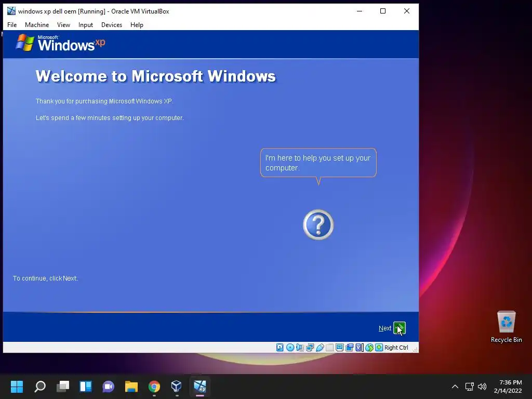Click the network adapters status icon
Screen dimensions: 532x399
point(310,348)
